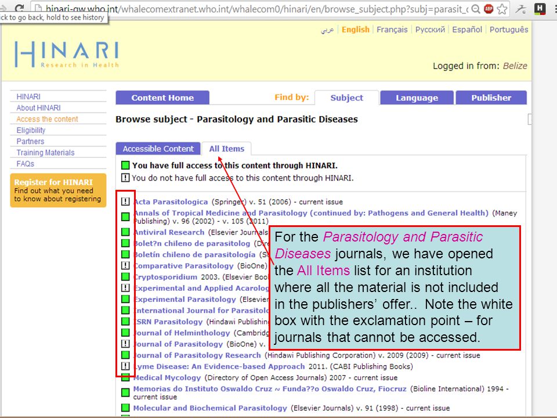Open Memorias do Instituto Oswaldo Cruz link
The image size is (557, 418).
pyautogui.click(x=270, y=388)
